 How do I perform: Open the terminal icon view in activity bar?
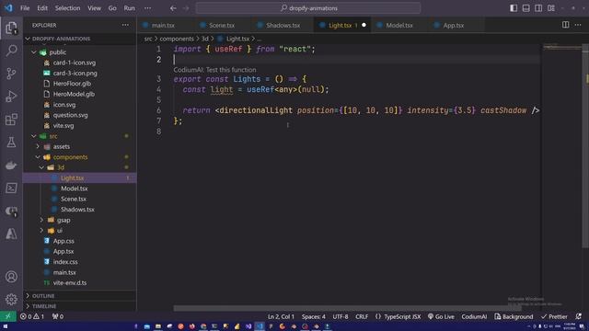(x=11, y=188)
